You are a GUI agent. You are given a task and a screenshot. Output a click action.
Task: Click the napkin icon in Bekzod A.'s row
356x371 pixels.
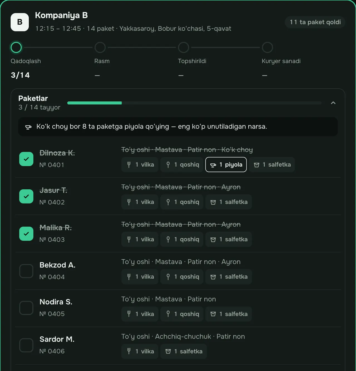point(213,277)
